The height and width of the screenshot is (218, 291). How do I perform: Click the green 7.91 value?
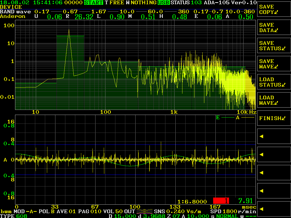[246, 201]
